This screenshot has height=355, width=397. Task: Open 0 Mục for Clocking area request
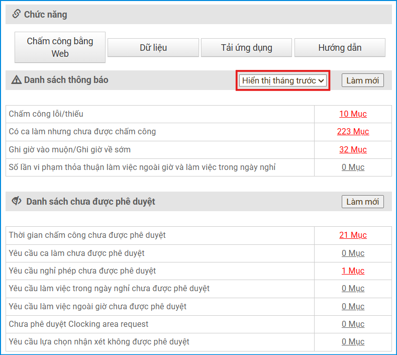pyautogui.click(x=353, y=324)
